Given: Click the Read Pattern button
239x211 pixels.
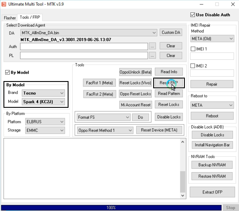Looking at the screenshot, I should click(x=169, y=93).
